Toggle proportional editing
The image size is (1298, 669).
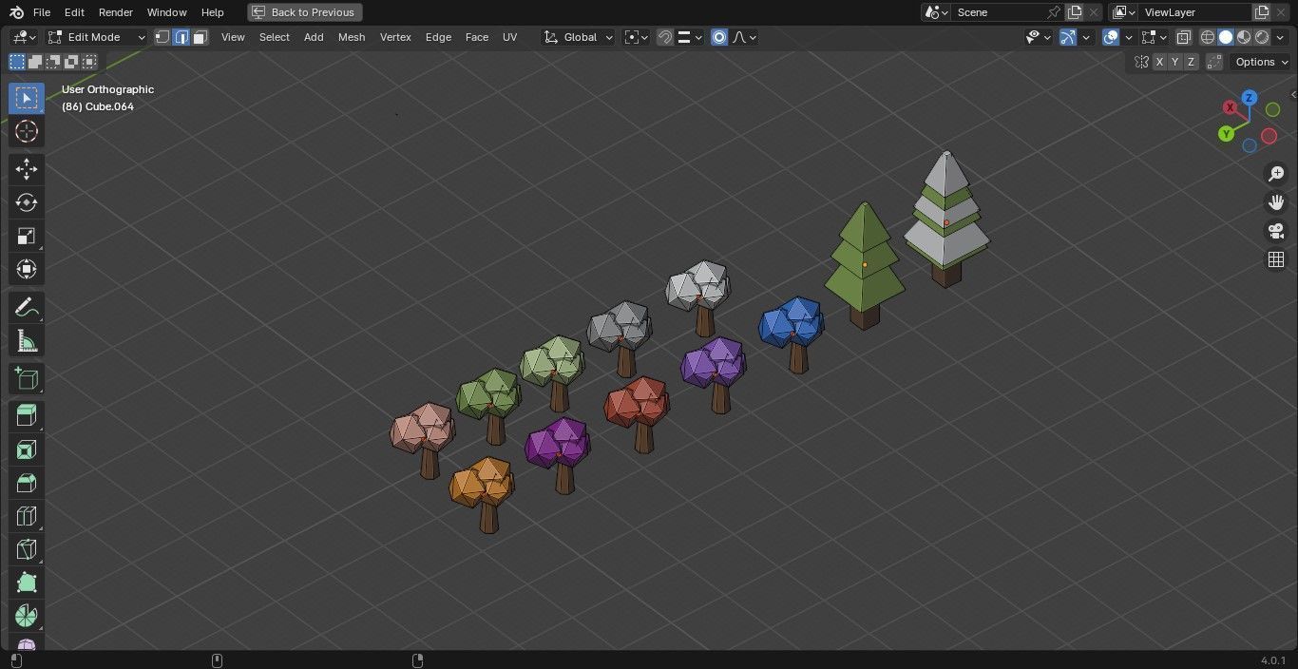[719, 37]
